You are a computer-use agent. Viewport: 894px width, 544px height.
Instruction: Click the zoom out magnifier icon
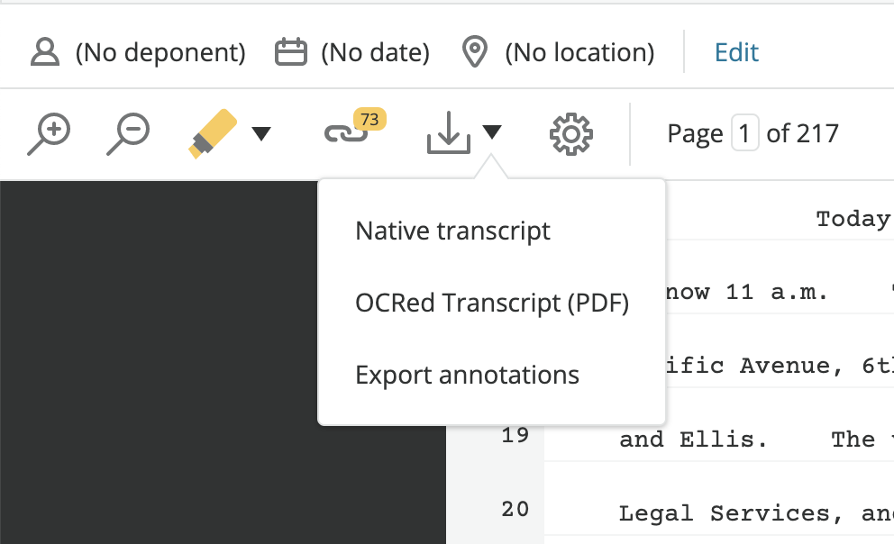128,134
